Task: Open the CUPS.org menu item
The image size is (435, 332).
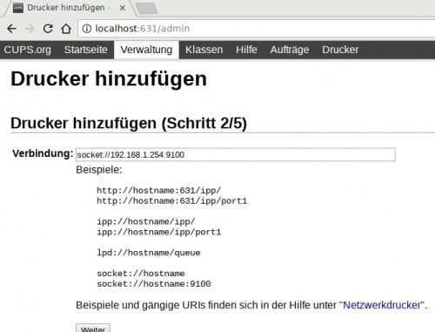Action: 28,50
